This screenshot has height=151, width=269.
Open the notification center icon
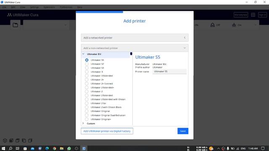point(263,148)
